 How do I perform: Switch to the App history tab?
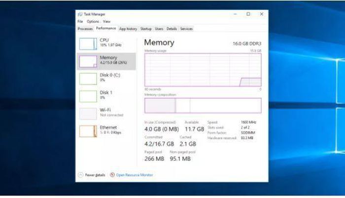(x=128, y=29)
